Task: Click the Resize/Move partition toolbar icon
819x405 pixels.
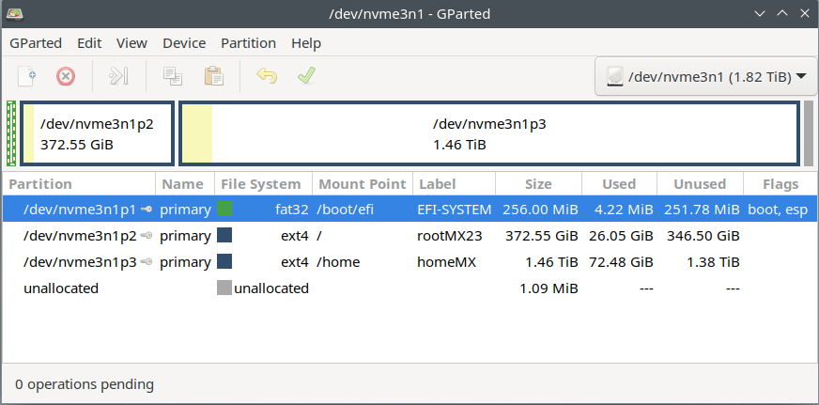Action: coord(118,76)
